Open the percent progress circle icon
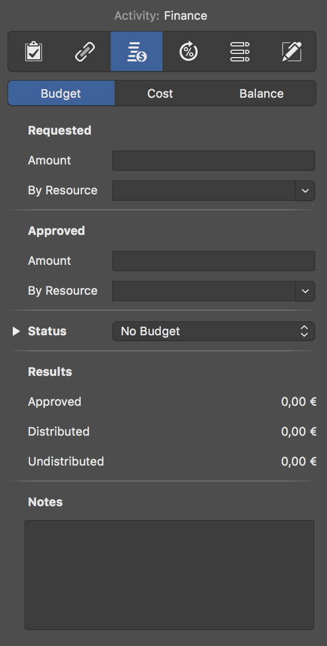Screen dimensions: 327x646 coord(188,52)
